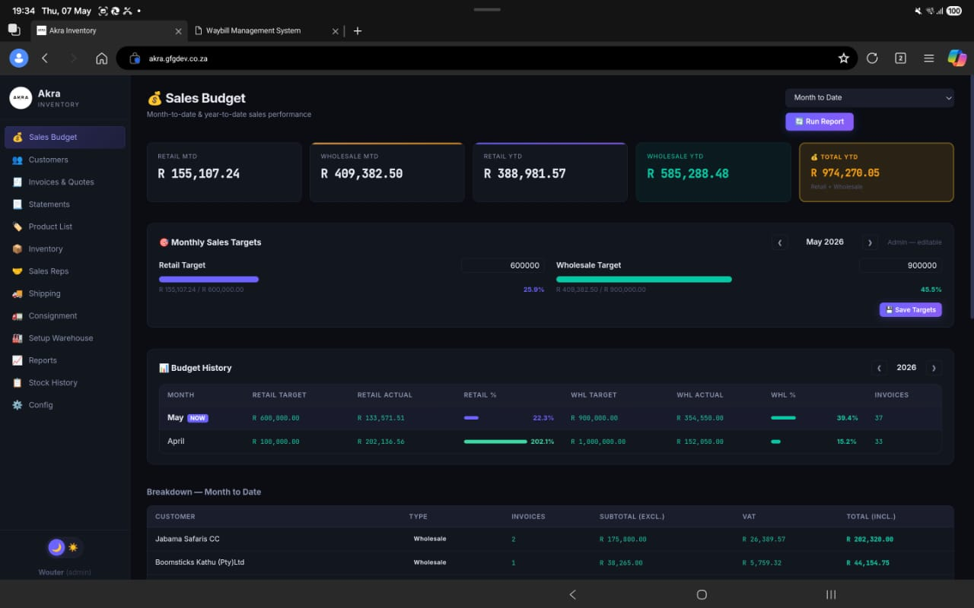Screen dimensions: 974x608
Task: Tap Android home circle button
Action: point(702,594)
